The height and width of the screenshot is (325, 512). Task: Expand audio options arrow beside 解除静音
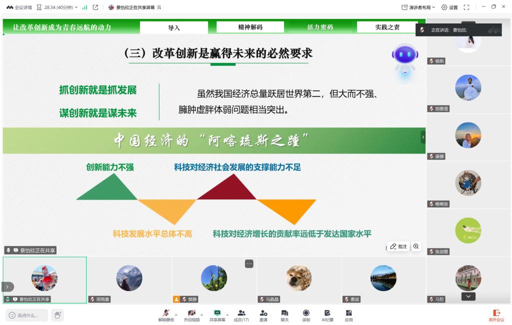[x=176, y=315]
